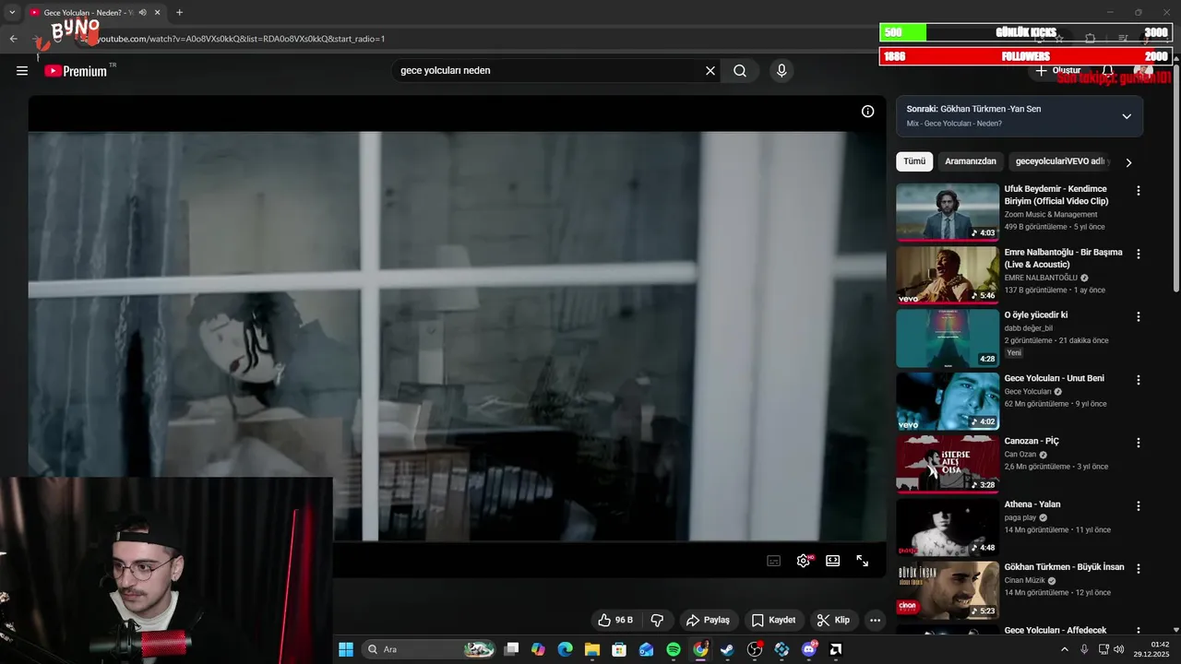Screen dimensions: 1181x664
Task: Open options for Athena Yalan video
Action: tap(1138, 506)
